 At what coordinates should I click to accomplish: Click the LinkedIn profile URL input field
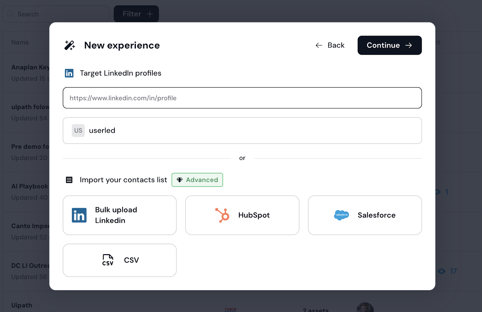pos(242,98)
